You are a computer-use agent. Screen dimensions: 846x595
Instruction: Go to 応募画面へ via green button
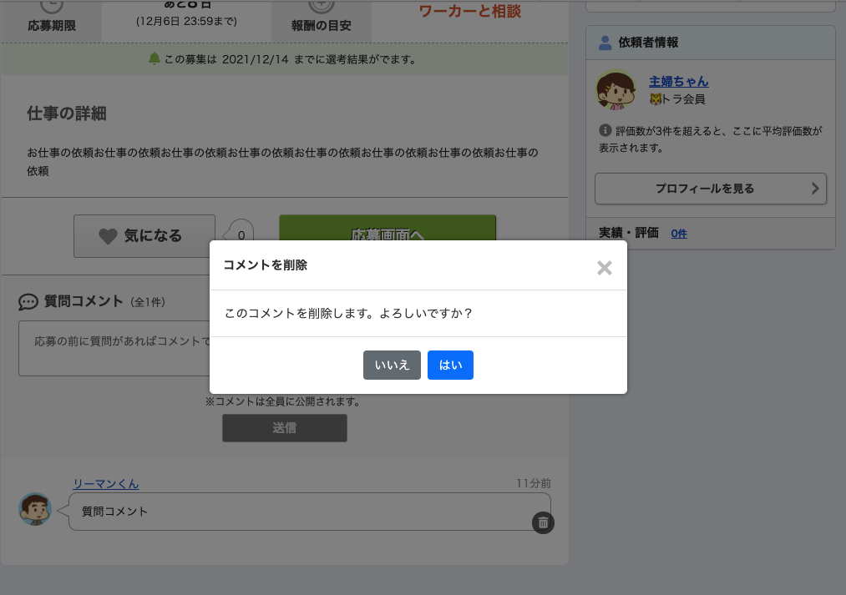(x=388, y=229)
